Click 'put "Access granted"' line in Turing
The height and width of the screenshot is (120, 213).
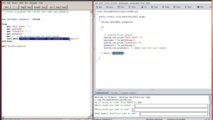pyautogui.click(x=14, y=46)
